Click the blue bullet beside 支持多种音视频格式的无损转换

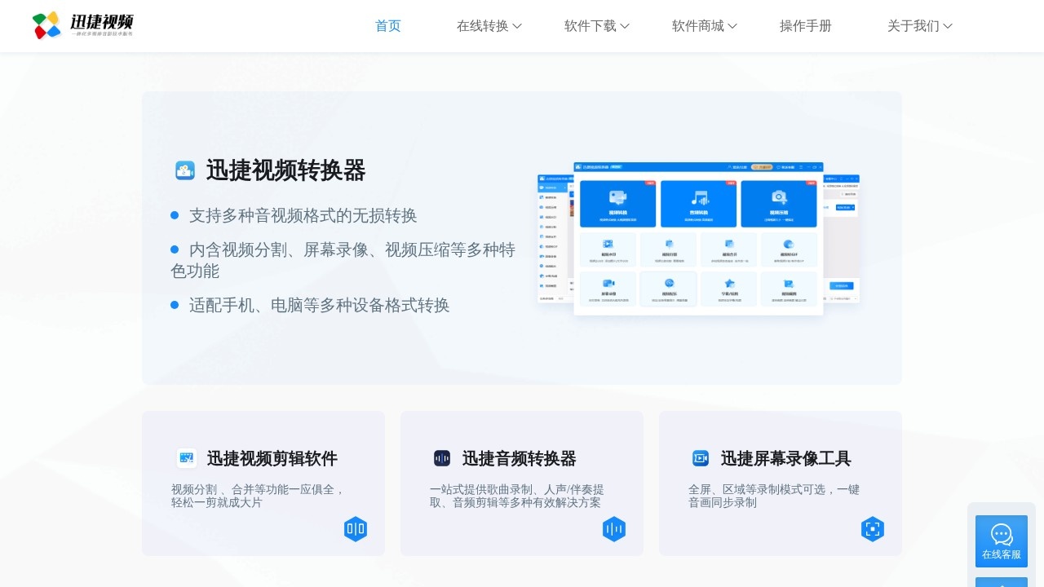click(175, 214)
